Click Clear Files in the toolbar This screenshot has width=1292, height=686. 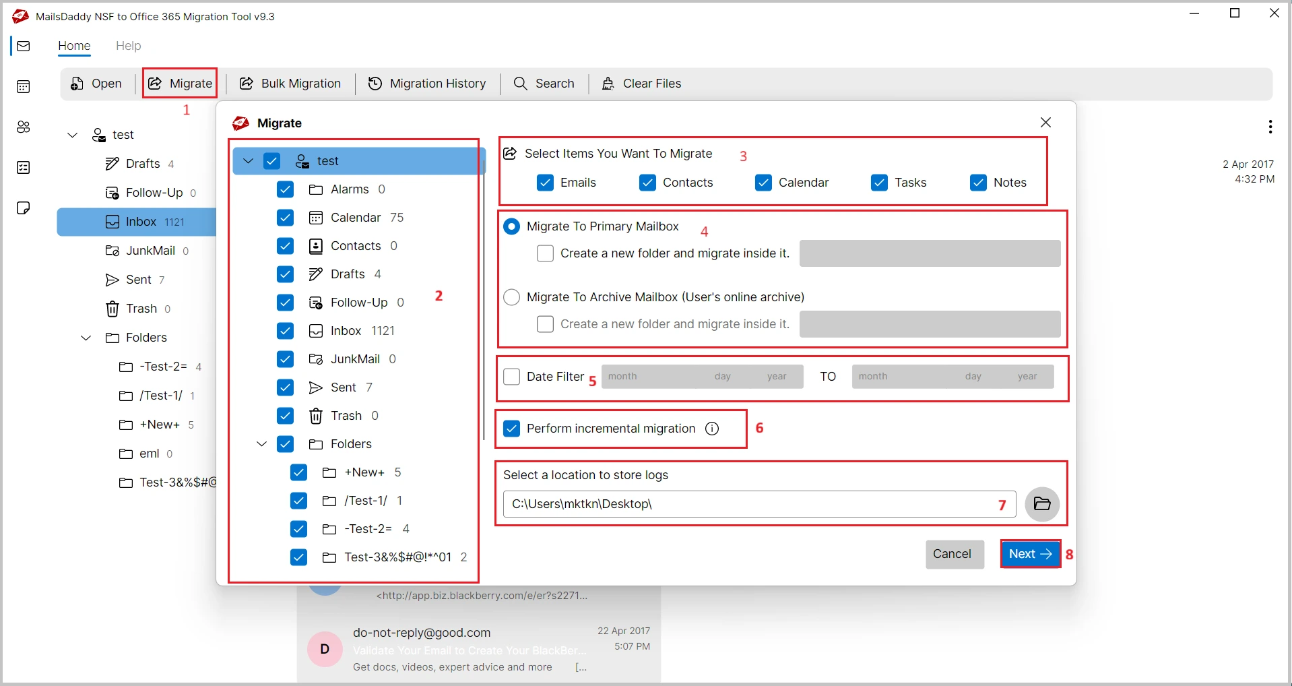(641, 84)
